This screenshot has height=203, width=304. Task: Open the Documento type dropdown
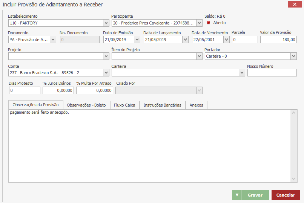53,40
